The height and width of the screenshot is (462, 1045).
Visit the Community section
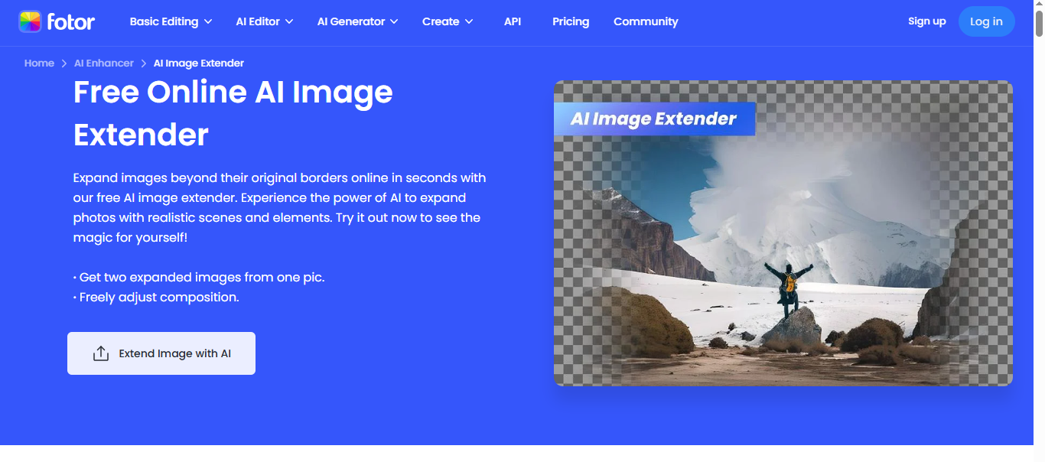click(x=646, y=21)
